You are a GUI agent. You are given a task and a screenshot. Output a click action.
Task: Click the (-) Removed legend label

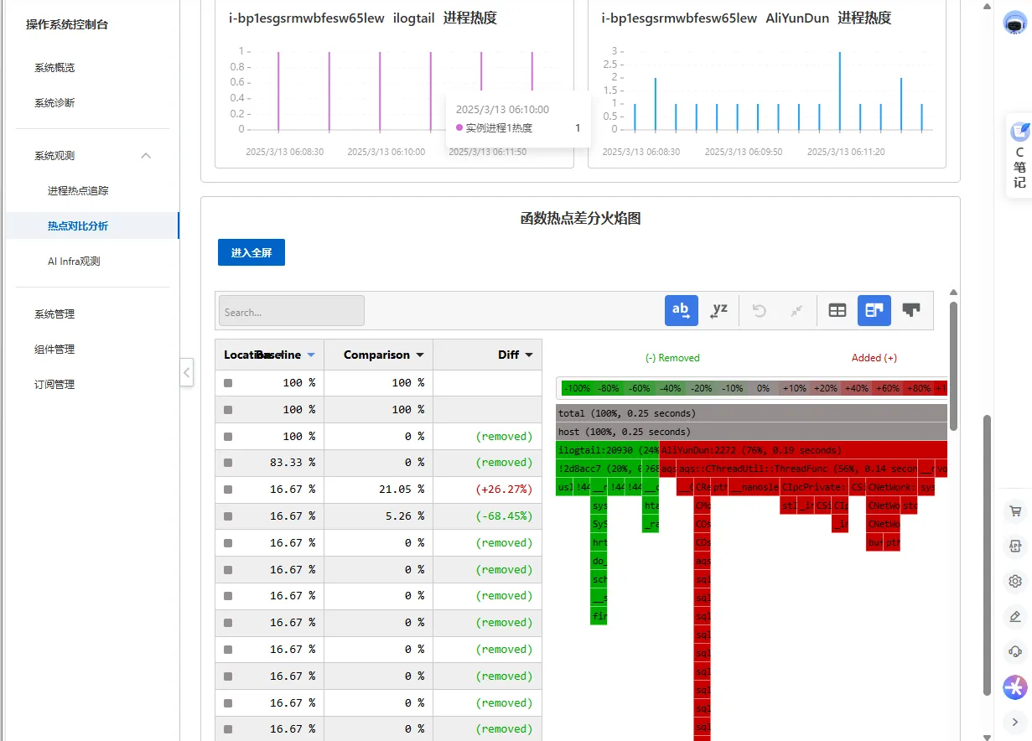click(x=672, y=358)
